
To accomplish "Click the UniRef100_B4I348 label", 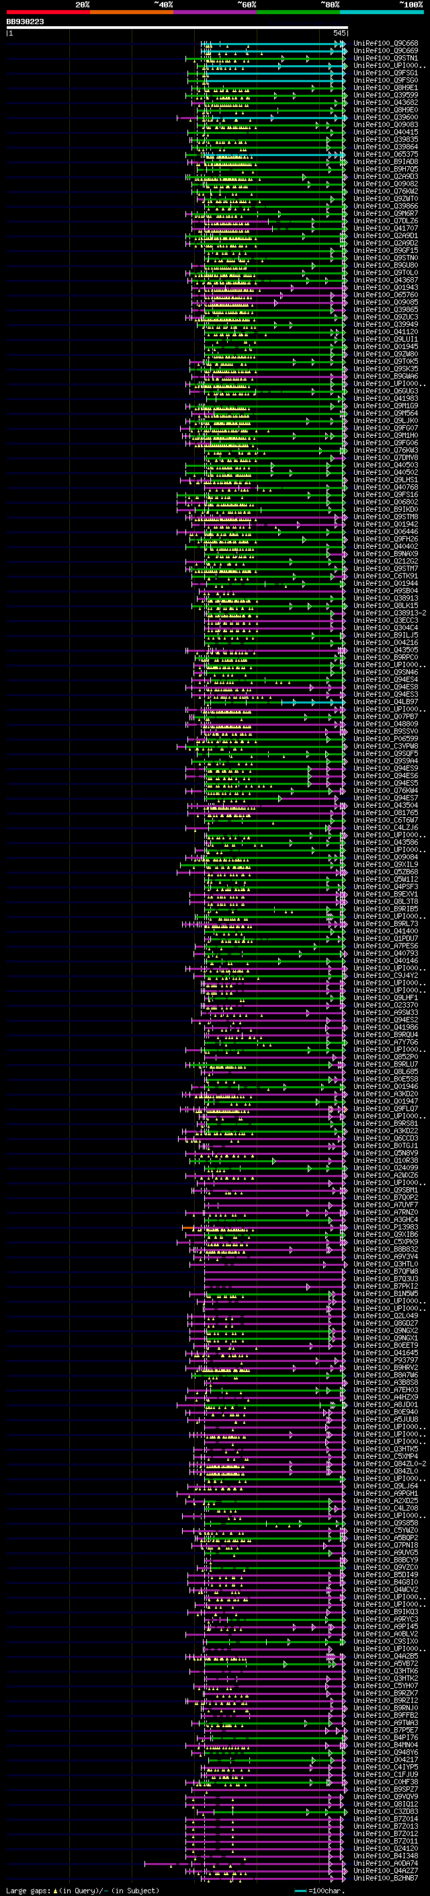I will click(x=386, y=1856).
